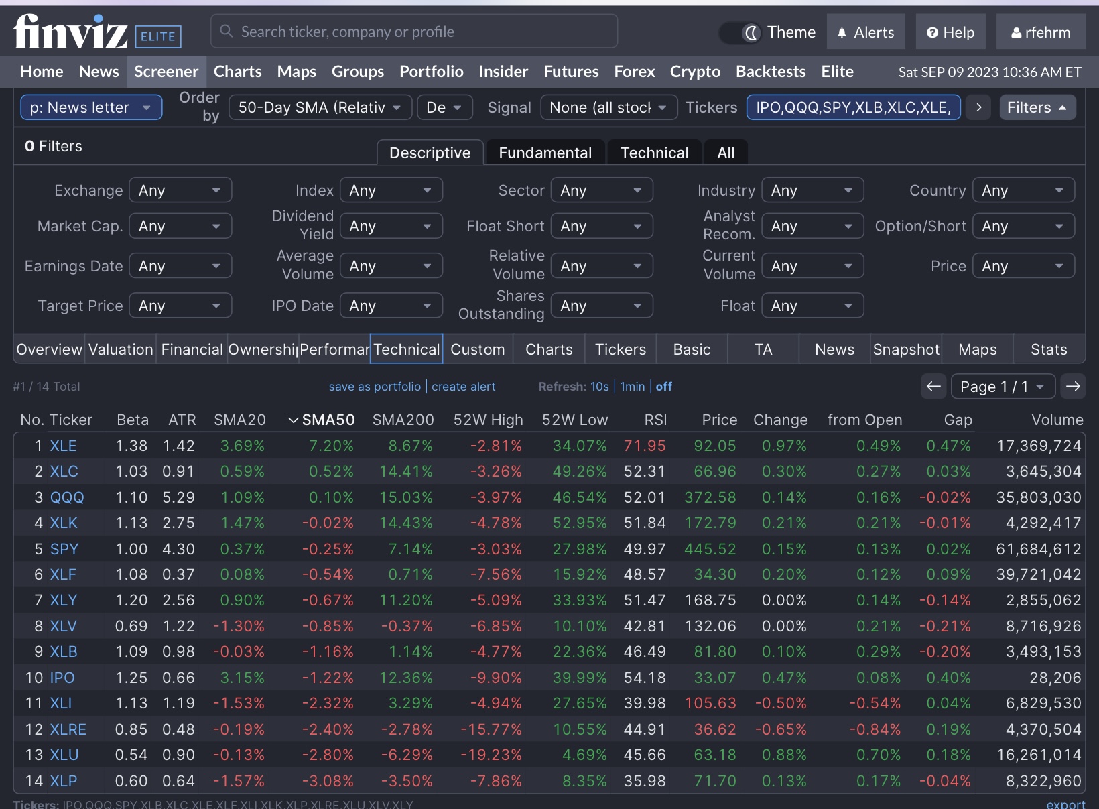Switch to Overview view tab
The width and height of the screenshot is (1099, 809).
pos(49,349)
